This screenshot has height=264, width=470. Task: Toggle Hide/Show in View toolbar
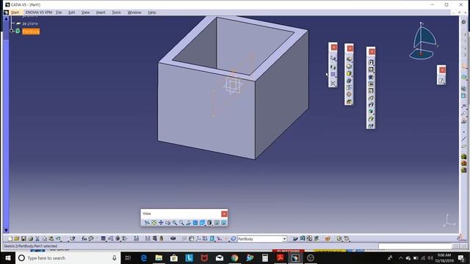click(217, 223)
